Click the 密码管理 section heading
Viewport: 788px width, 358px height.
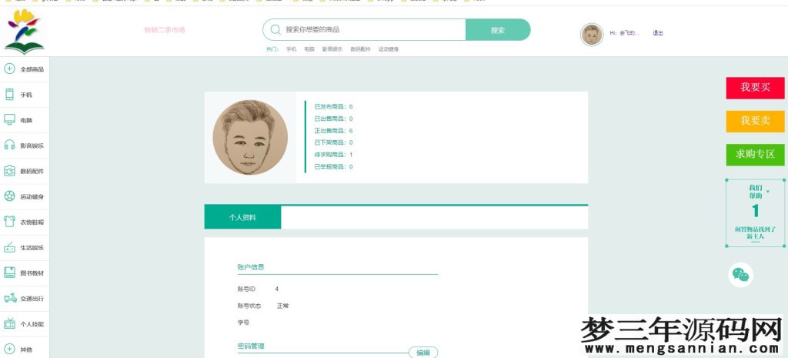tap(251, 346)
